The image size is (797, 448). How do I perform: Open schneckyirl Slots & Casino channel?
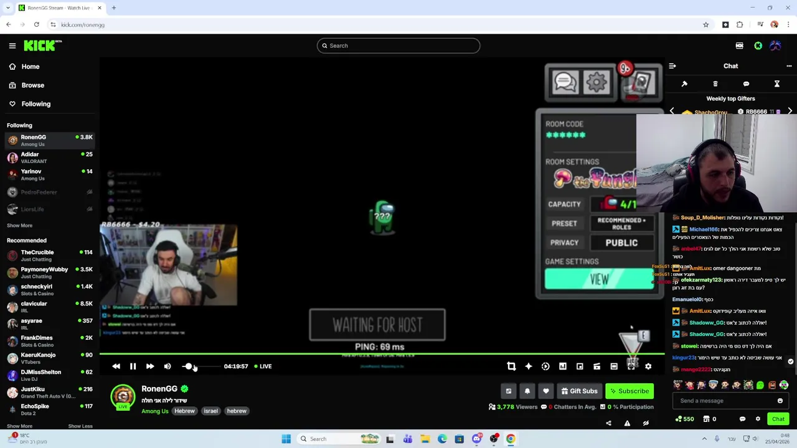click(50, 289)
